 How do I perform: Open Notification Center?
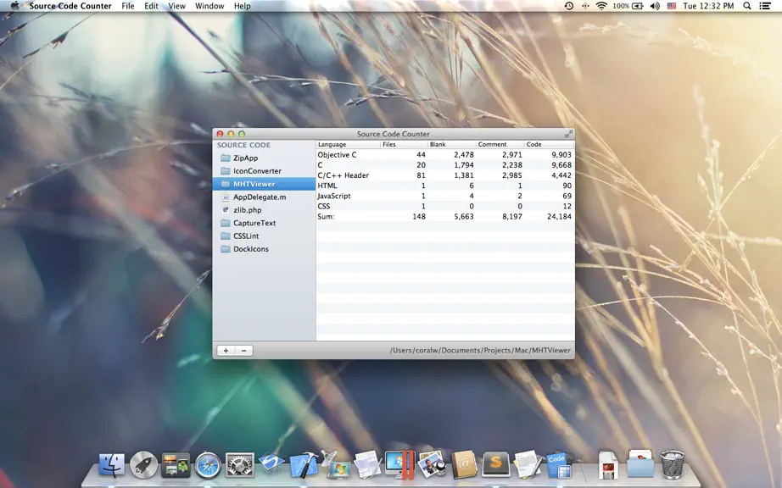pos(765,6)
